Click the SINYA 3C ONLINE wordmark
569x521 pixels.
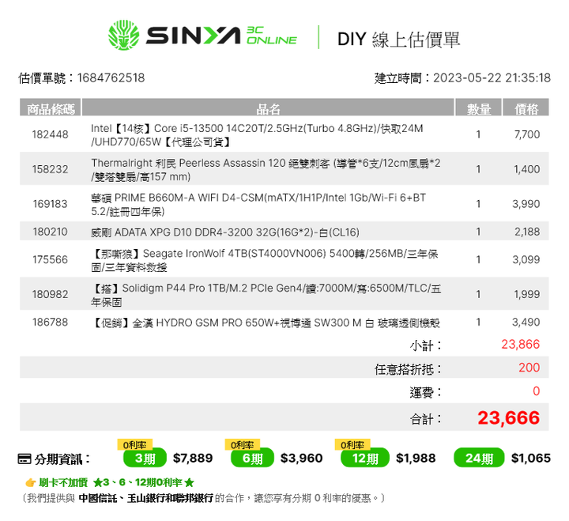[x=221, y=36]
